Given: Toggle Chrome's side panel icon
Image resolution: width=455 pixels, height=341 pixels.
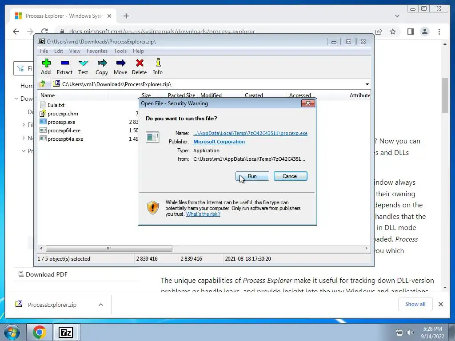Looking at the screenshot, I should coord(410,32).
